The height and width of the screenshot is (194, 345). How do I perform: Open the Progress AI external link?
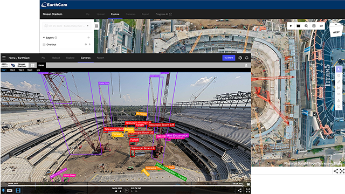tap(163, 14)
